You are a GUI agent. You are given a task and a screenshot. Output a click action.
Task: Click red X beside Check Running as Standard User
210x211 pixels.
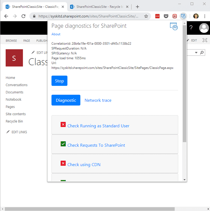point(63,124)
